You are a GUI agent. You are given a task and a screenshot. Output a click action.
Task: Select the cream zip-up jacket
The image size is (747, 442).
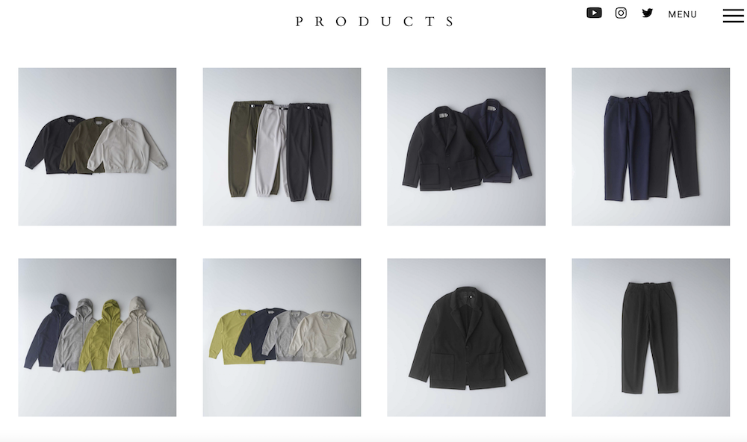(x=128, y=146)
